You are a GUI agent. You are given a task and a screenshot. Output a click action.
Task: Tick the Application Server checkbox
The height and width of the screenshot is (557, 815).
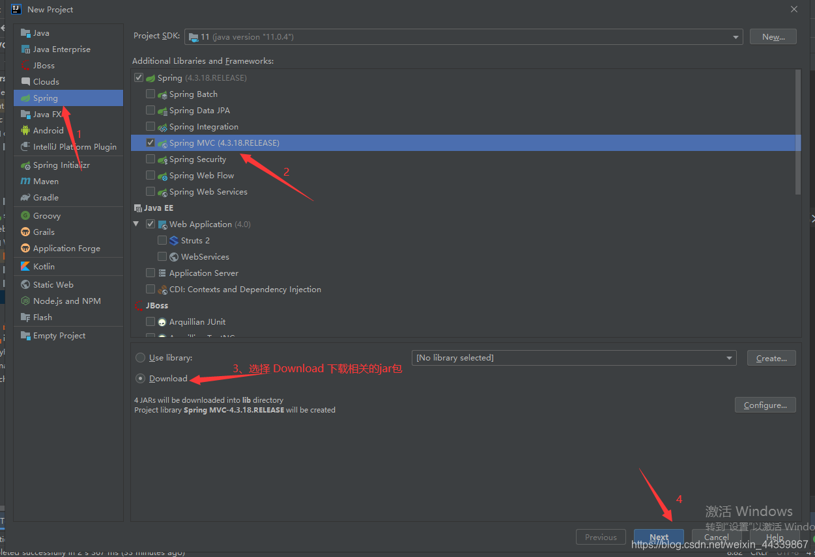coord(150,273)
